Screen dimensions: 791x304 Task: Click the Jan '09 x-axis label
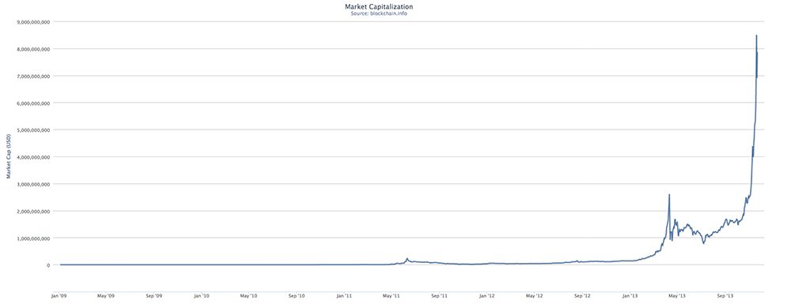coord(59,296)
